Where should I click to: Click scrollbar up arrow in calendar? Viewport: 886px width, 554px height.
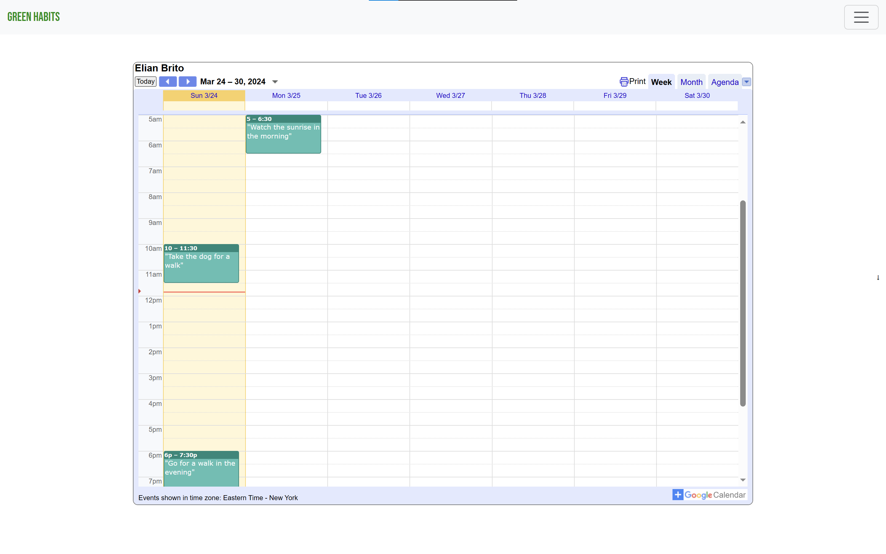pyautogui.click(x=742, y=122)
